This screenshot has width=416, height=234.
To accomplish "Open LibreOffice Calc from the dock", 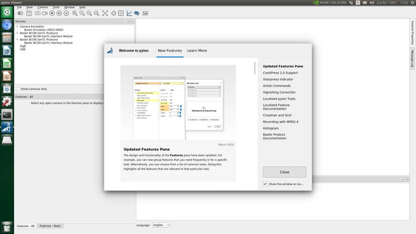I will pyautogui.click(x=7, y=63).
